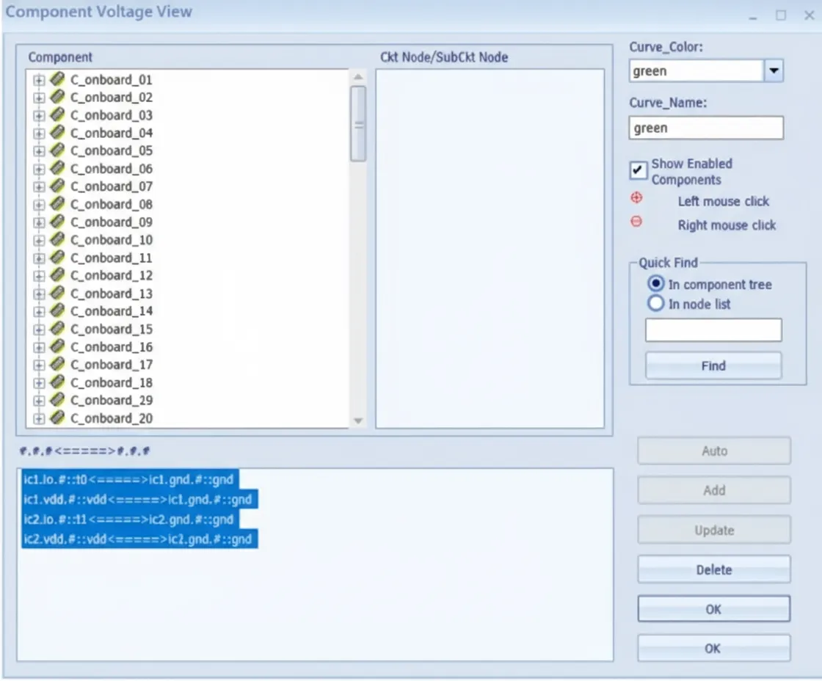Focus the Quick Find search input box
This screenshot has width=822, height=681.
pyautogui.click(x=713, y=329)
